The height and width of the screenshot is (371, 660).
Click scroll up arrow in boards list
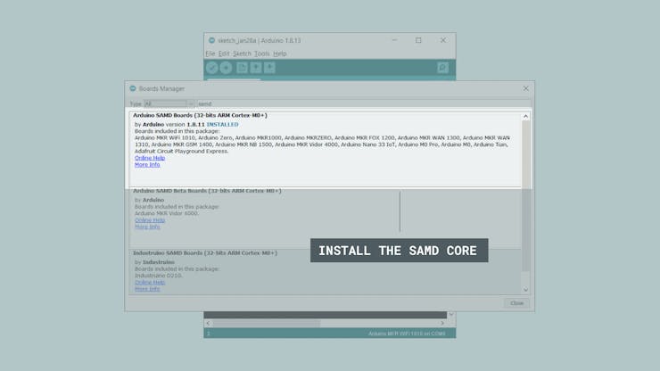tap(525, 116)
